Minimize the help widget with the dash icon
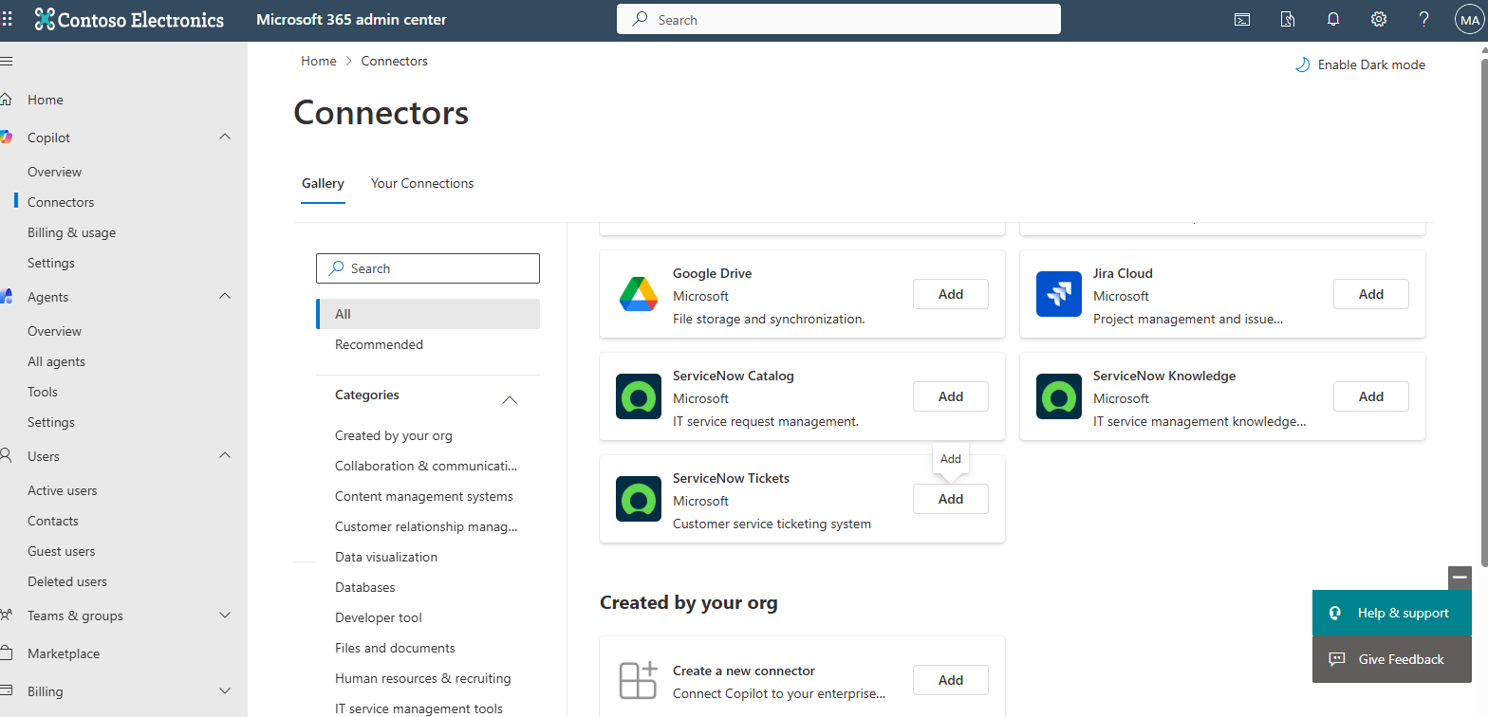Viewport: 1488px width, 717px height. [x=1460, y=578]
